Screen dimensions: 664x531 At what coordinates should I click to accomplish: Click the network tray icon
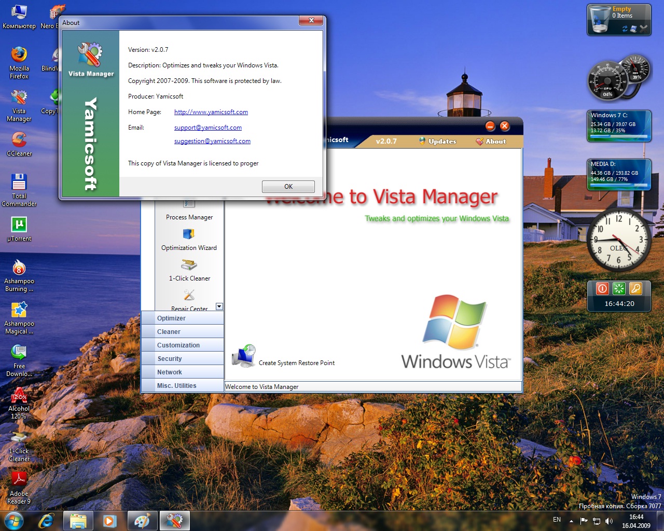[x=597, y=521]
